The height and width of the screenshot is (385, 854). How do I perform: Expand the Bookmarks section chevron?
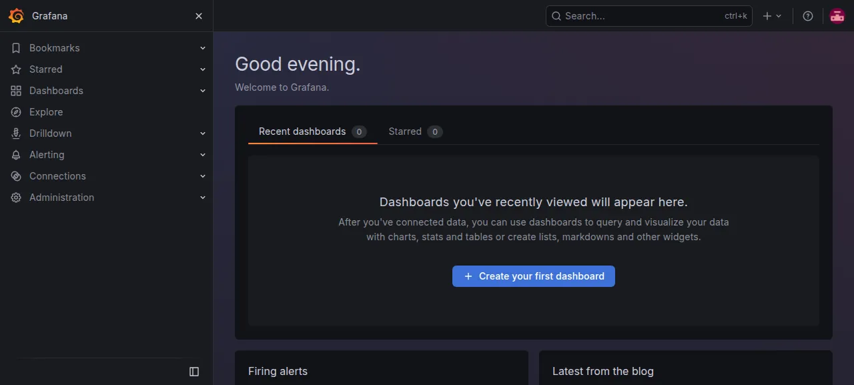203,48
